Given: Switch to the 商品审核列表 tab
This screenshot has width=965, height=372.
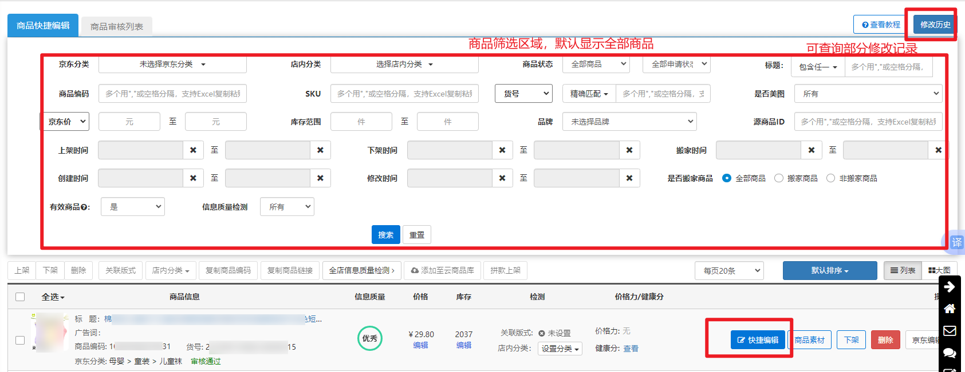Looking at the screenshot, I should click(117, 26).
